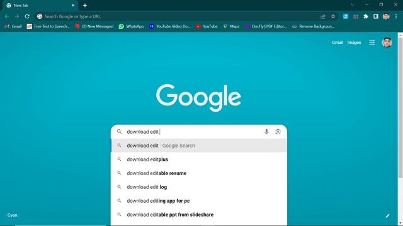Click Gmail link at page top
The image size is (403, 226).
pyautogui.click(x=338, y=43)
